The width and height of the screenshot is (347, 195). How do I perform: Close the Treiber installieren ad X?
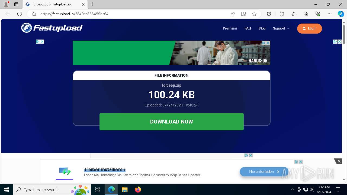tap(301, 162)
